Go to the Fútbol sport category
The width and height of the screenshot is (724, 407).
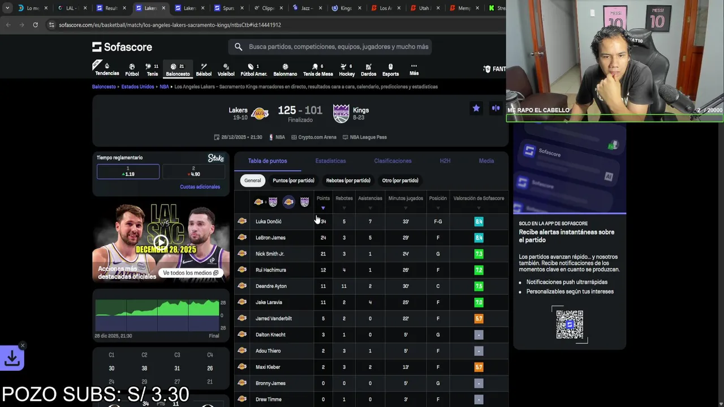click(x=132, y=70)
